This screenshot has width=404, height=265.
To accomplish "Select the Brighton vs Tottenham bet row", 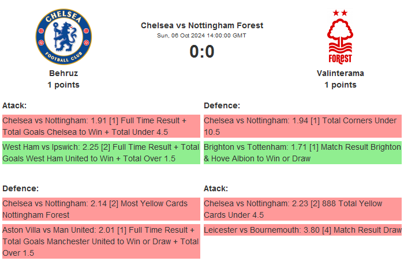I will pyautogui.click(x=302, y=153).
